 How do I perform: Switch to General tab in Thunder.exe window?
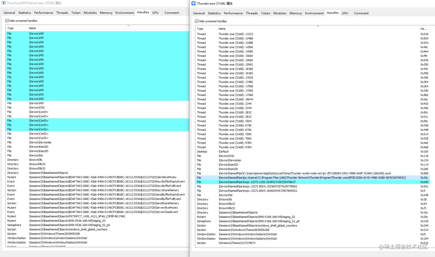199,13
